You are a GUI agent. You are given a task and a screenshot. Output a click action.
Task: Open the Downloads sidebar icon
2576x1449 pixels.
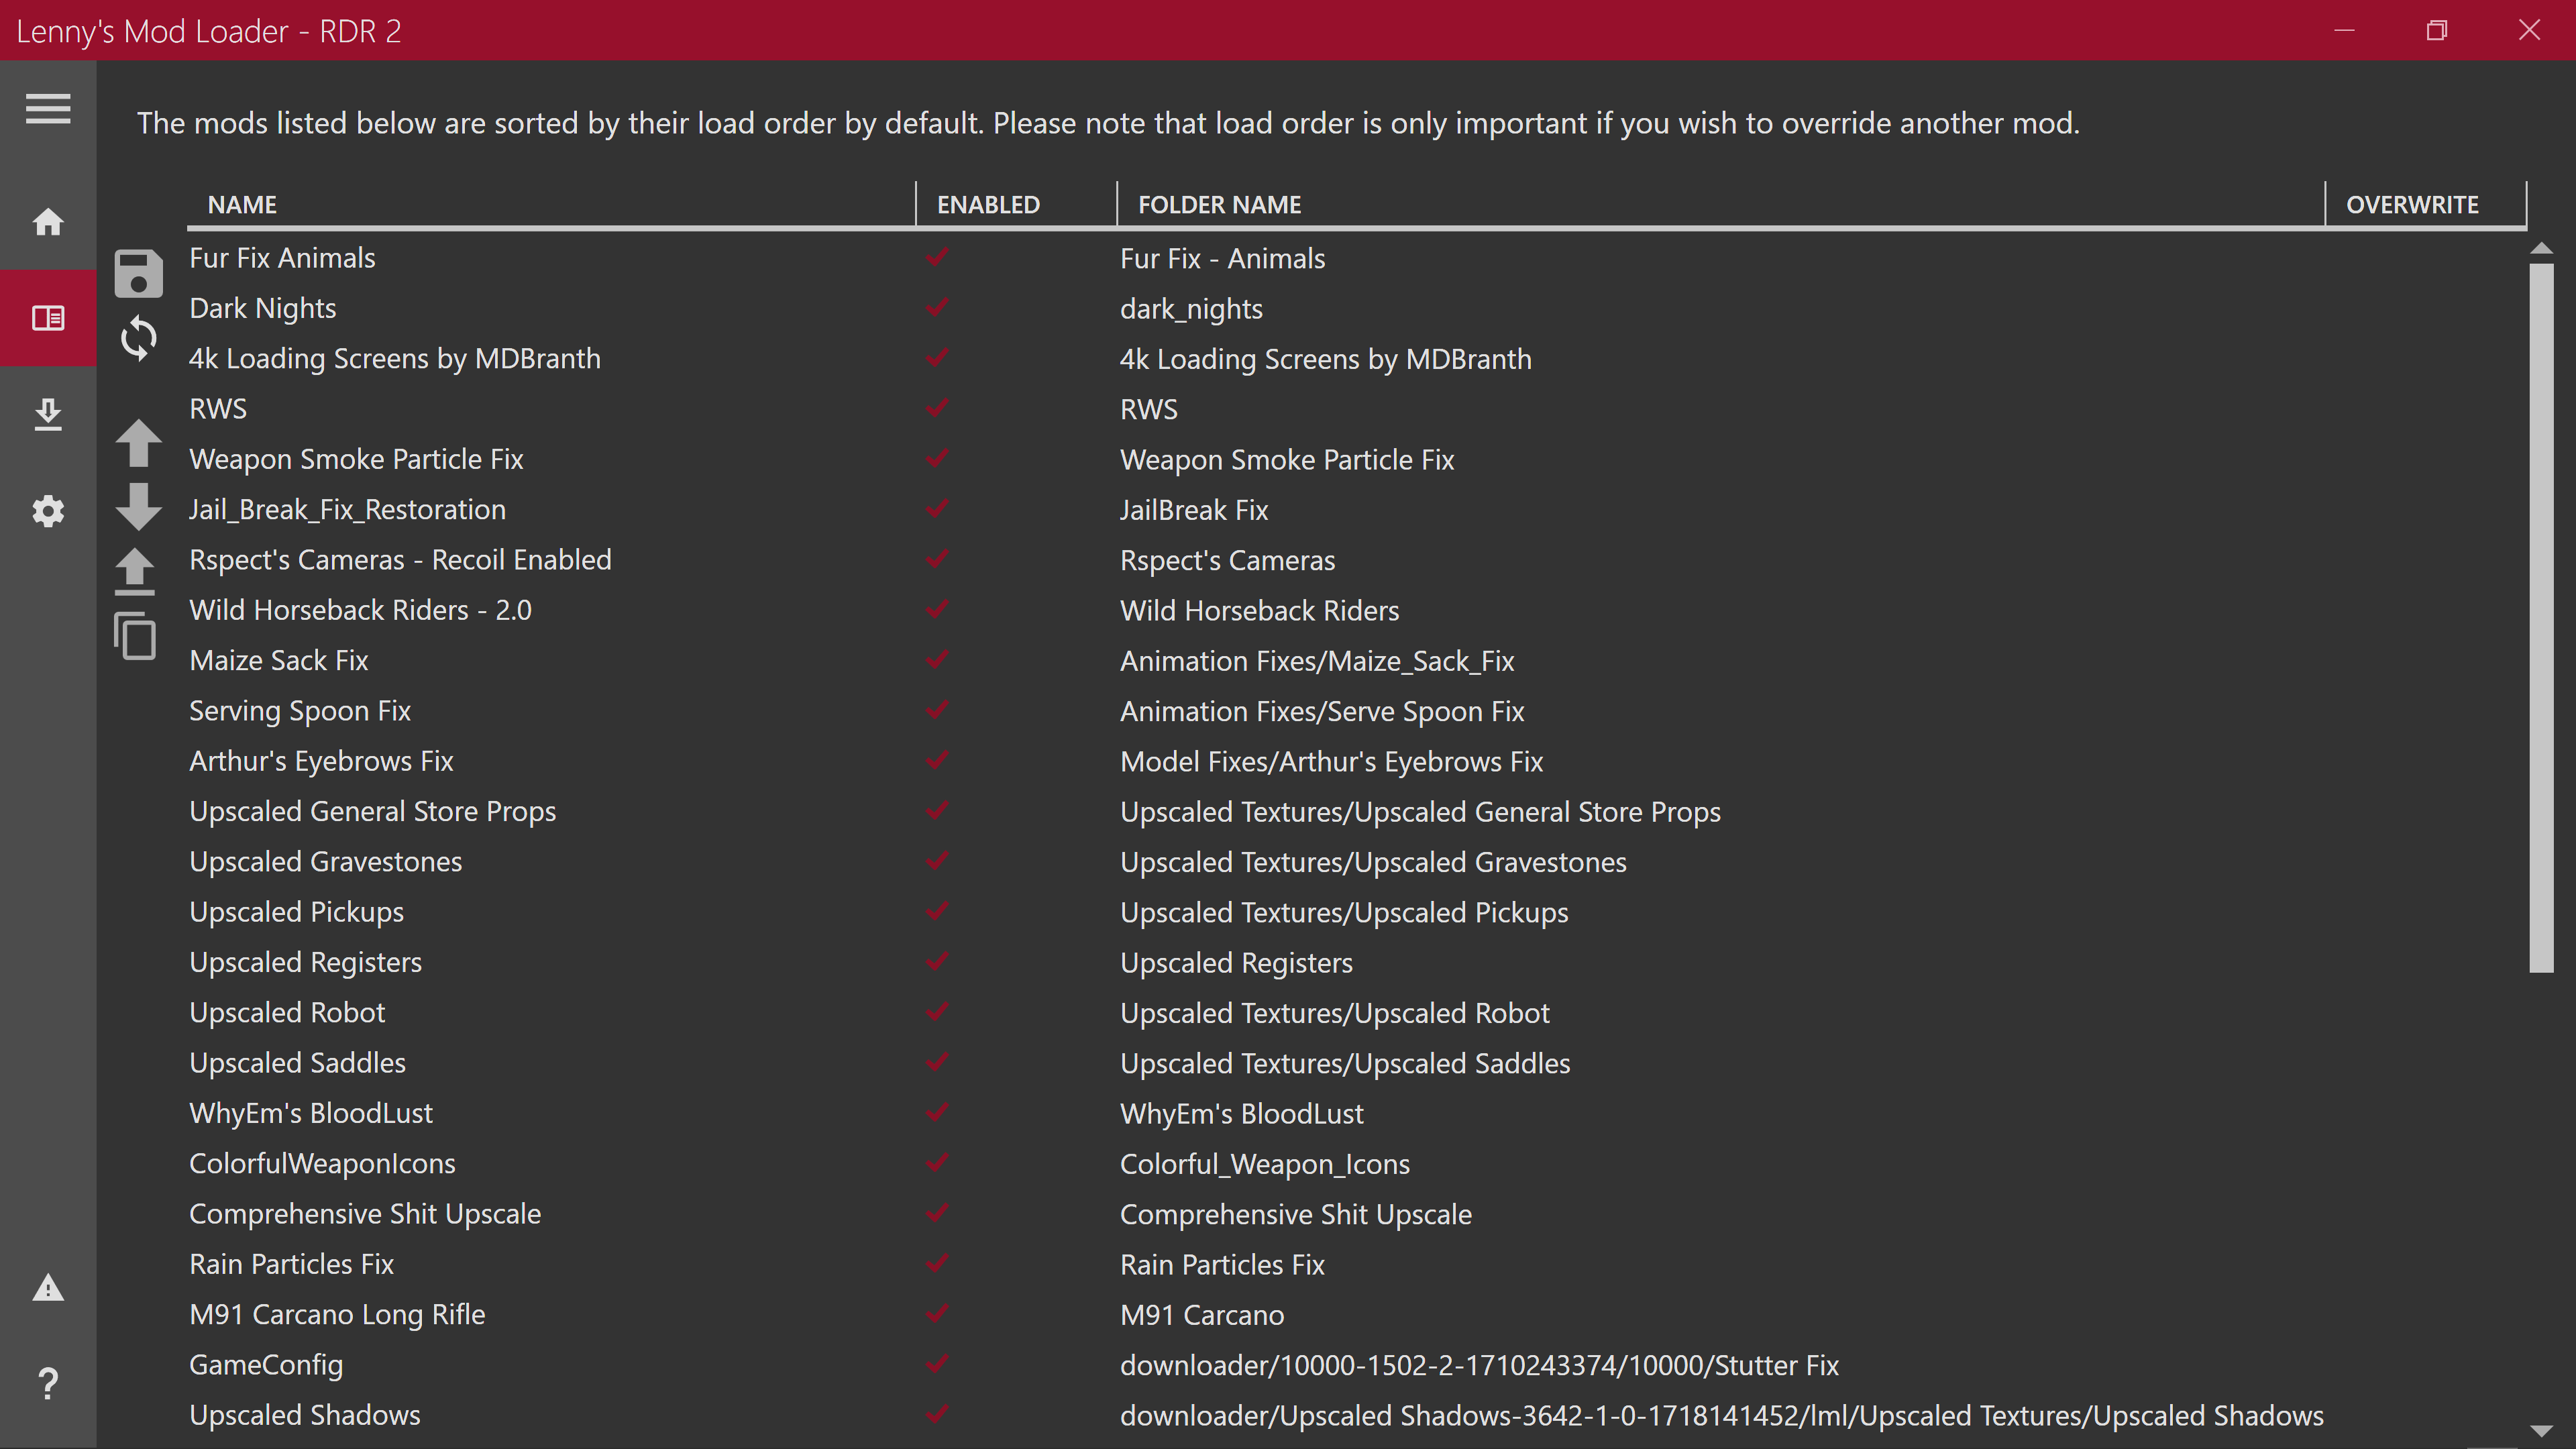[48, 414]
